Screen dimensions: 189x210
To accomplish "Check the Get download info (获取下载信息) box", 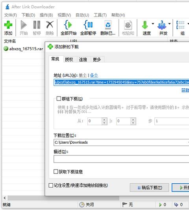I will click(56, 172).
